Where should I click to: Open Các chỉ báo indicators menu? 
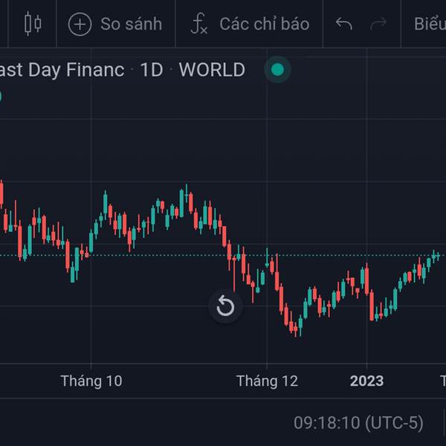[250, 24]
